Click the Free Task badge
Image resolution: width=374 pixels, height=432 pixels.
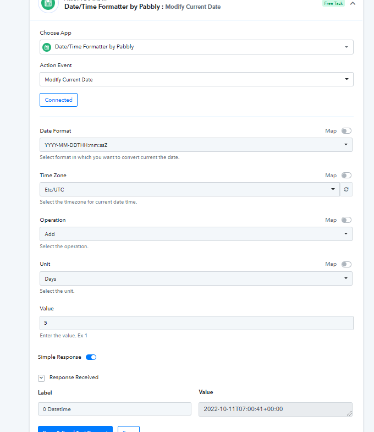[333, 3]
